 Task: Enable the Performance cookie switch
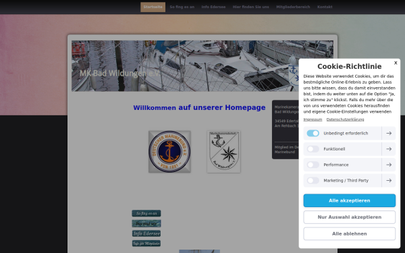[x=313, y=165]
